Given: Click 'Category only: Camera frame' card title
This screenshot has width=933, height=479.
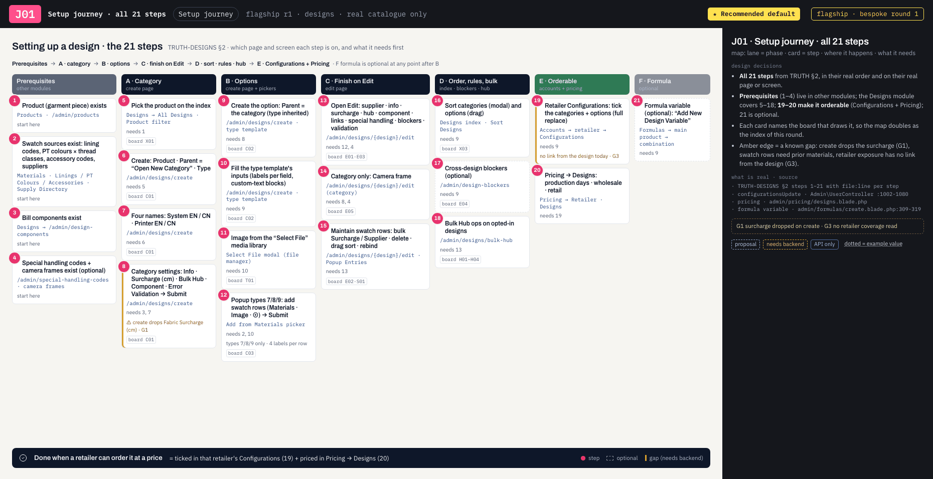Looking at the screenshot, I should click(x=371, y=176).
